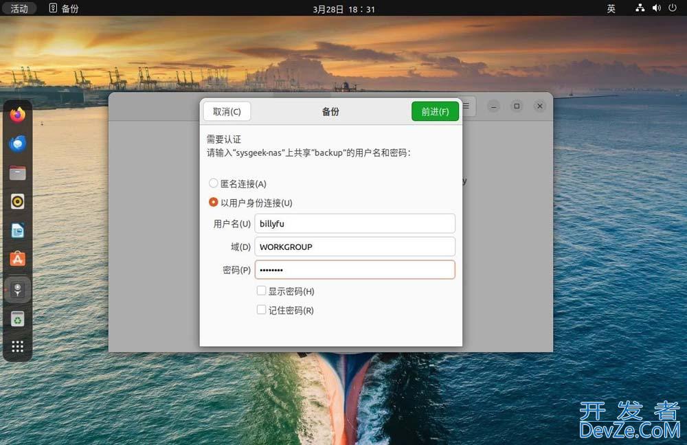Focus the password input field
Screen dimensions: 687x445
coord(355,270)
